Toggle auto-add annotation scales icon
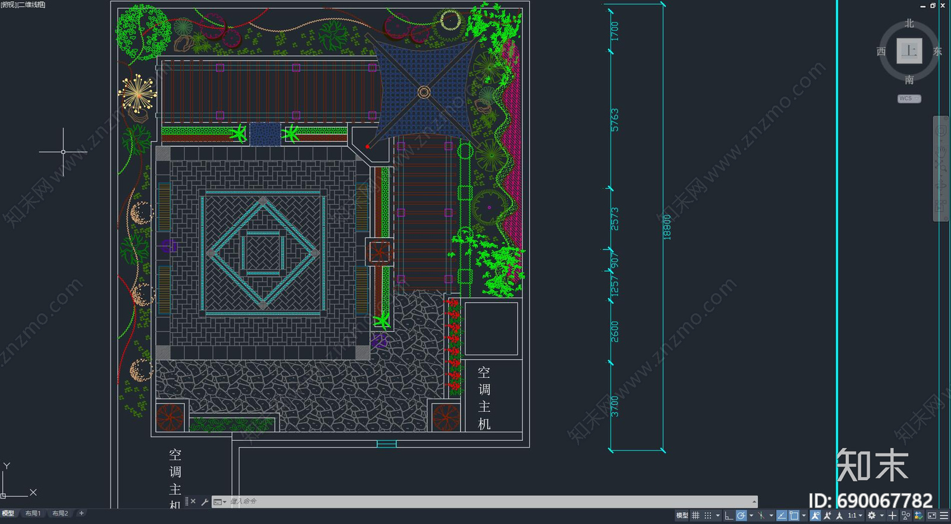Screen dimensions: 951x524 [x=827, y=515]
